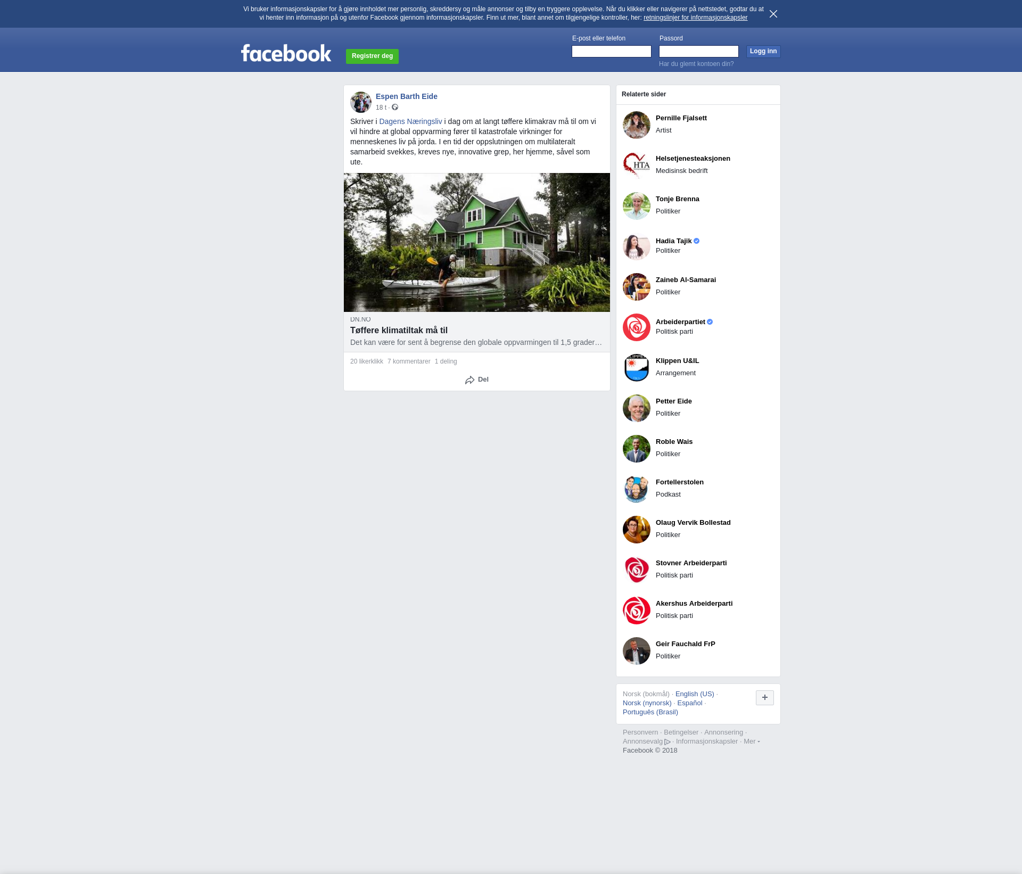Screen dimensions: 1022x874
Task: Open Olaug Vervik Bollestad's avatar
Action: [637, 530]
